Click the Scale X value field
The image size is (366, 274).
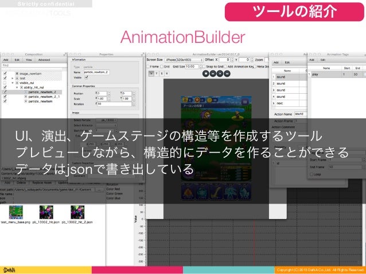[102, 99]
